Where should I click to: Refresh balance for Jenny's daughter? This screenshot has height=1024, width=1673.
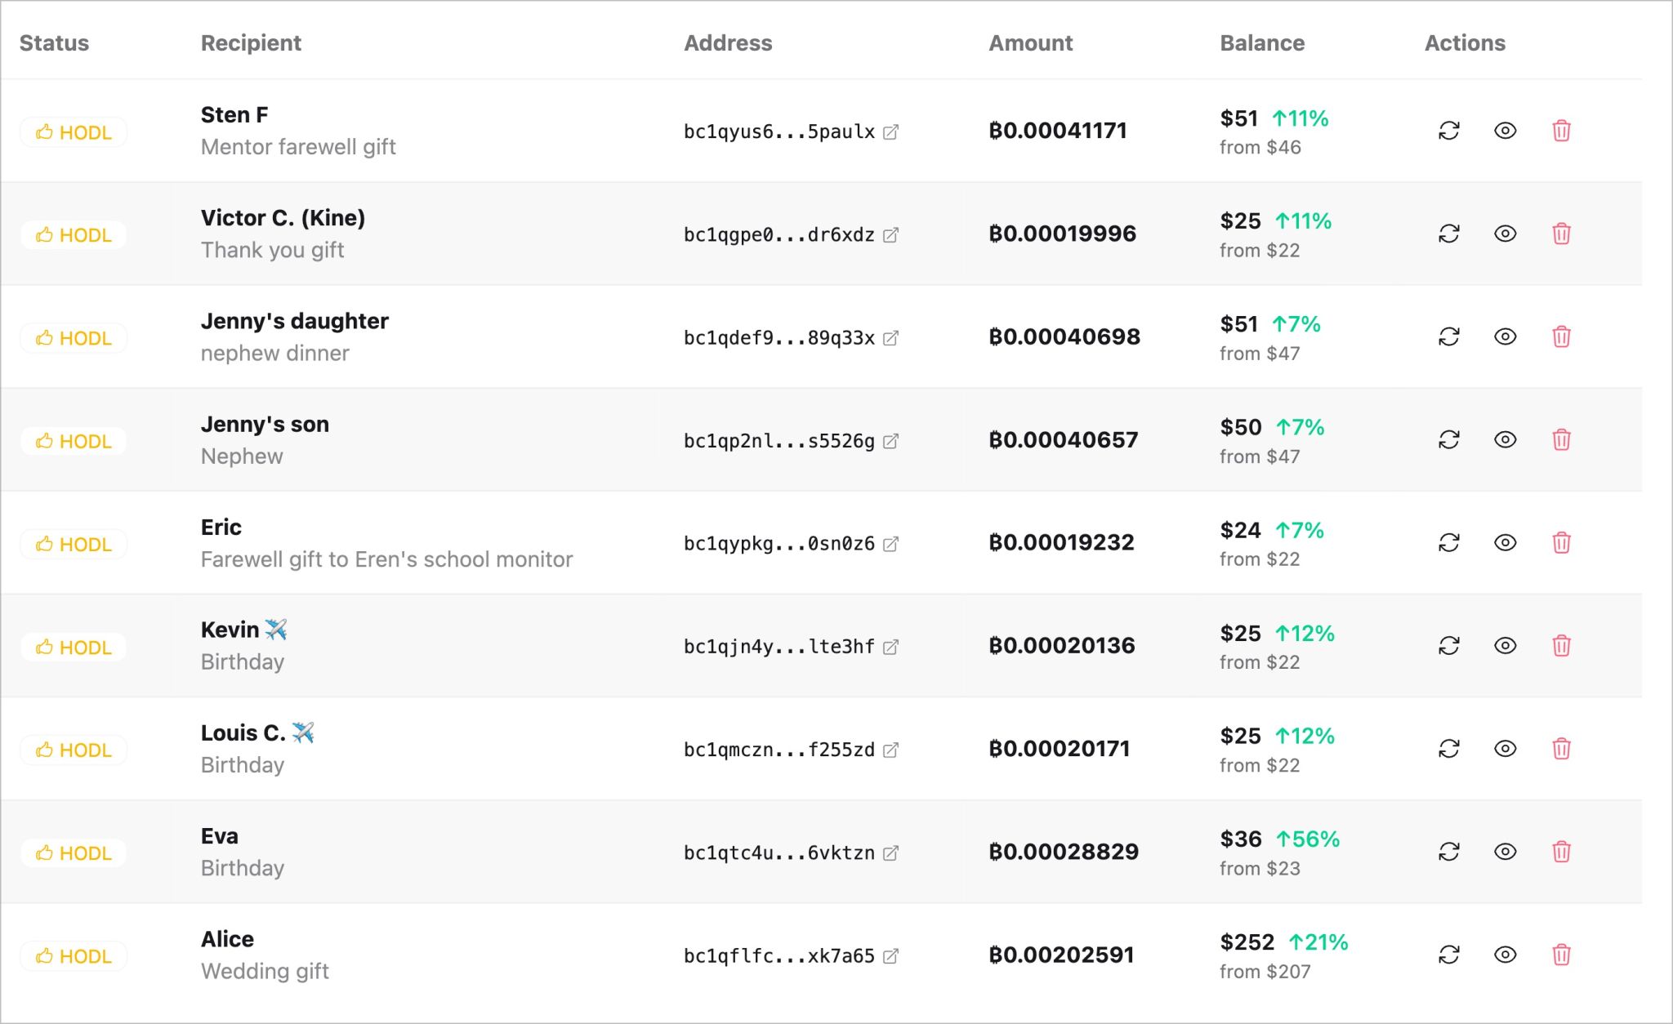point(1448,336)
